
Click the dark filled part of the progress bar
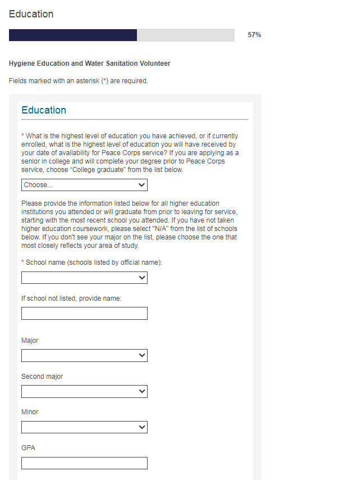pyautogui.click(x=73, y=35)
